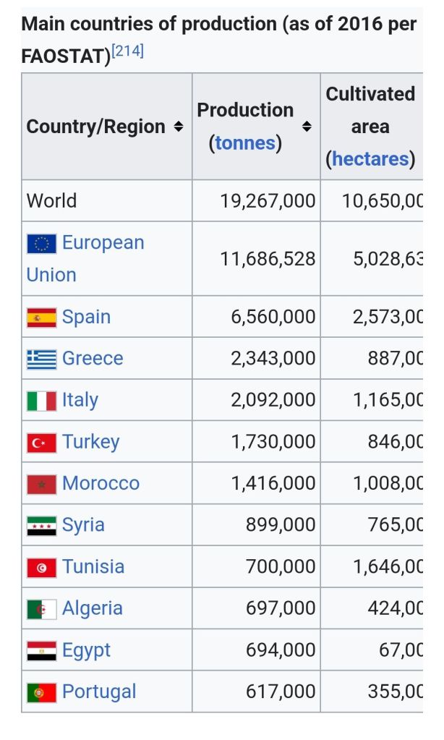The width and height of the screenshot is (444, 740).
Task: Select the World production value cell
Action: click(x=268, y=200)
